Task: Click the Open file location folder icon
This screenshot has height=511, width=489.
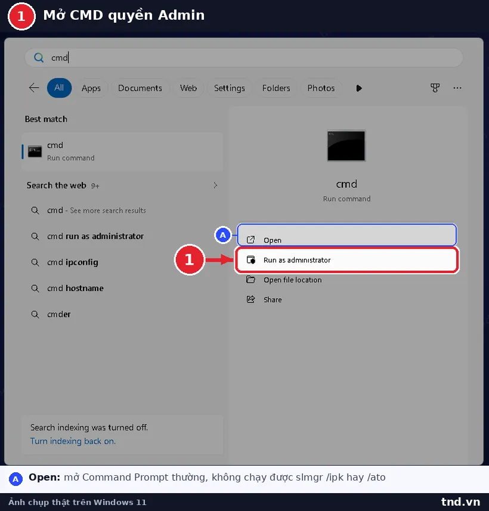Action: [250, 280]
